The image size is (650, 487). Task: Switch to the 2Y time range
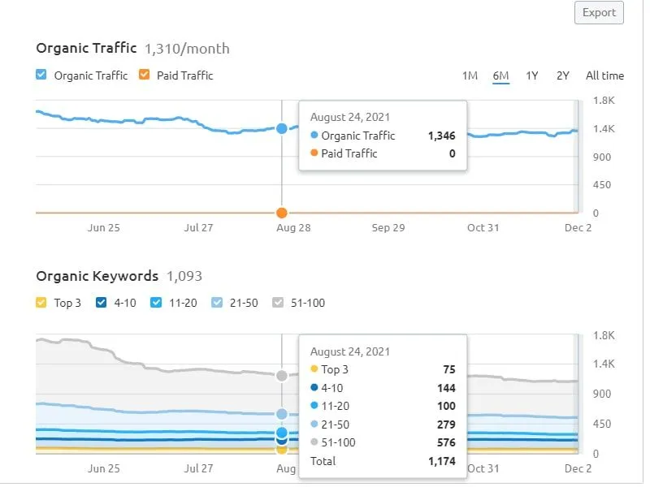click(x=562, y=75)
